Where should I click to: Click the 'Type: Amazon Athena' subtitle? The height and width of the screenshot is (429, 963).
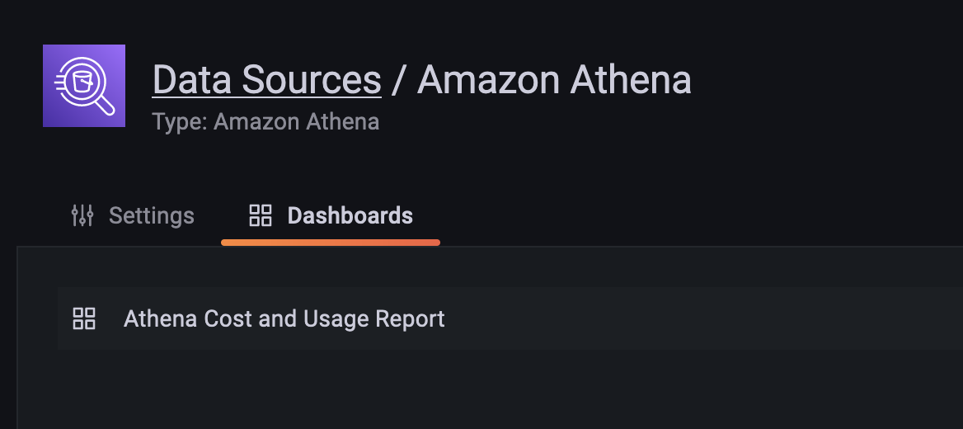(x=265, y=122)
